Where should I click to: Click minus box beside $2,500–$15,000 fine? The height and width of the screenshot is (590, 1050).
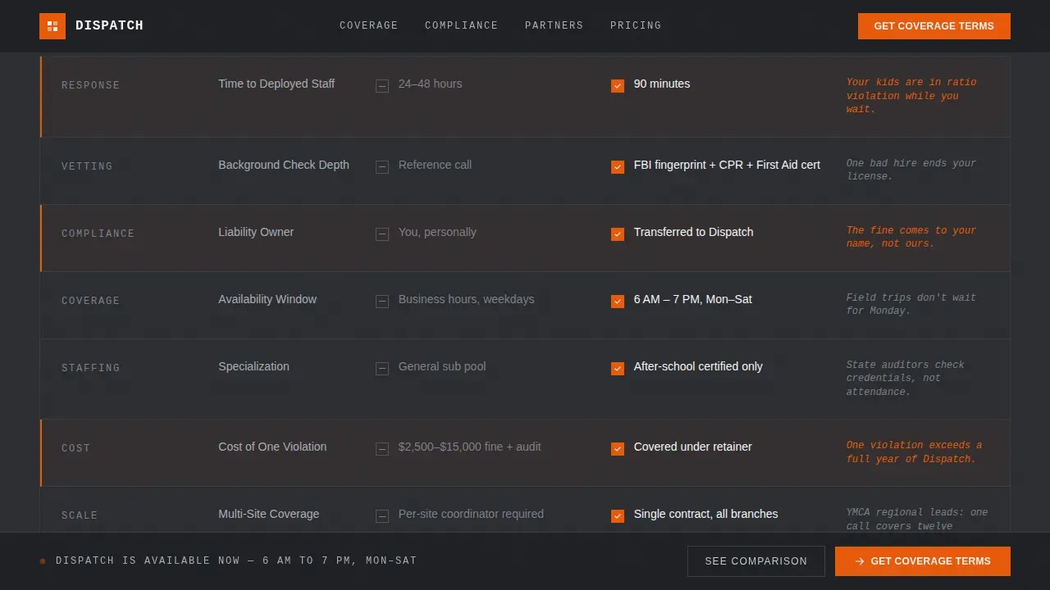pyautogui.click(x=382, y=448)
